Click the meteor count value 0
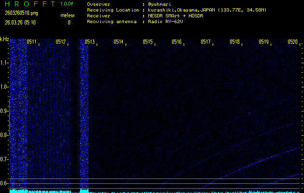This screenshot has height=193, width=304. [x=69, y=22]
